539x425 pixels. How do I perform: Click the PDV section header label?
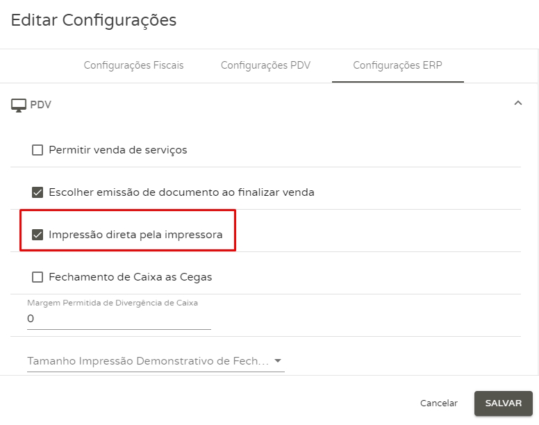point(41,106)
